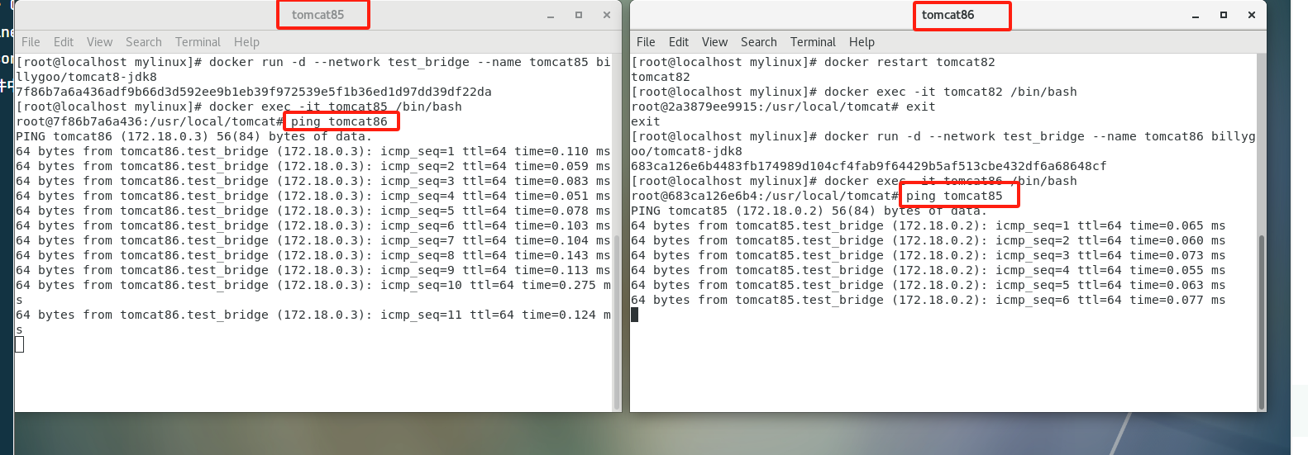Click 'ping tomcat85' command in tomcat86 terminal

954,196
